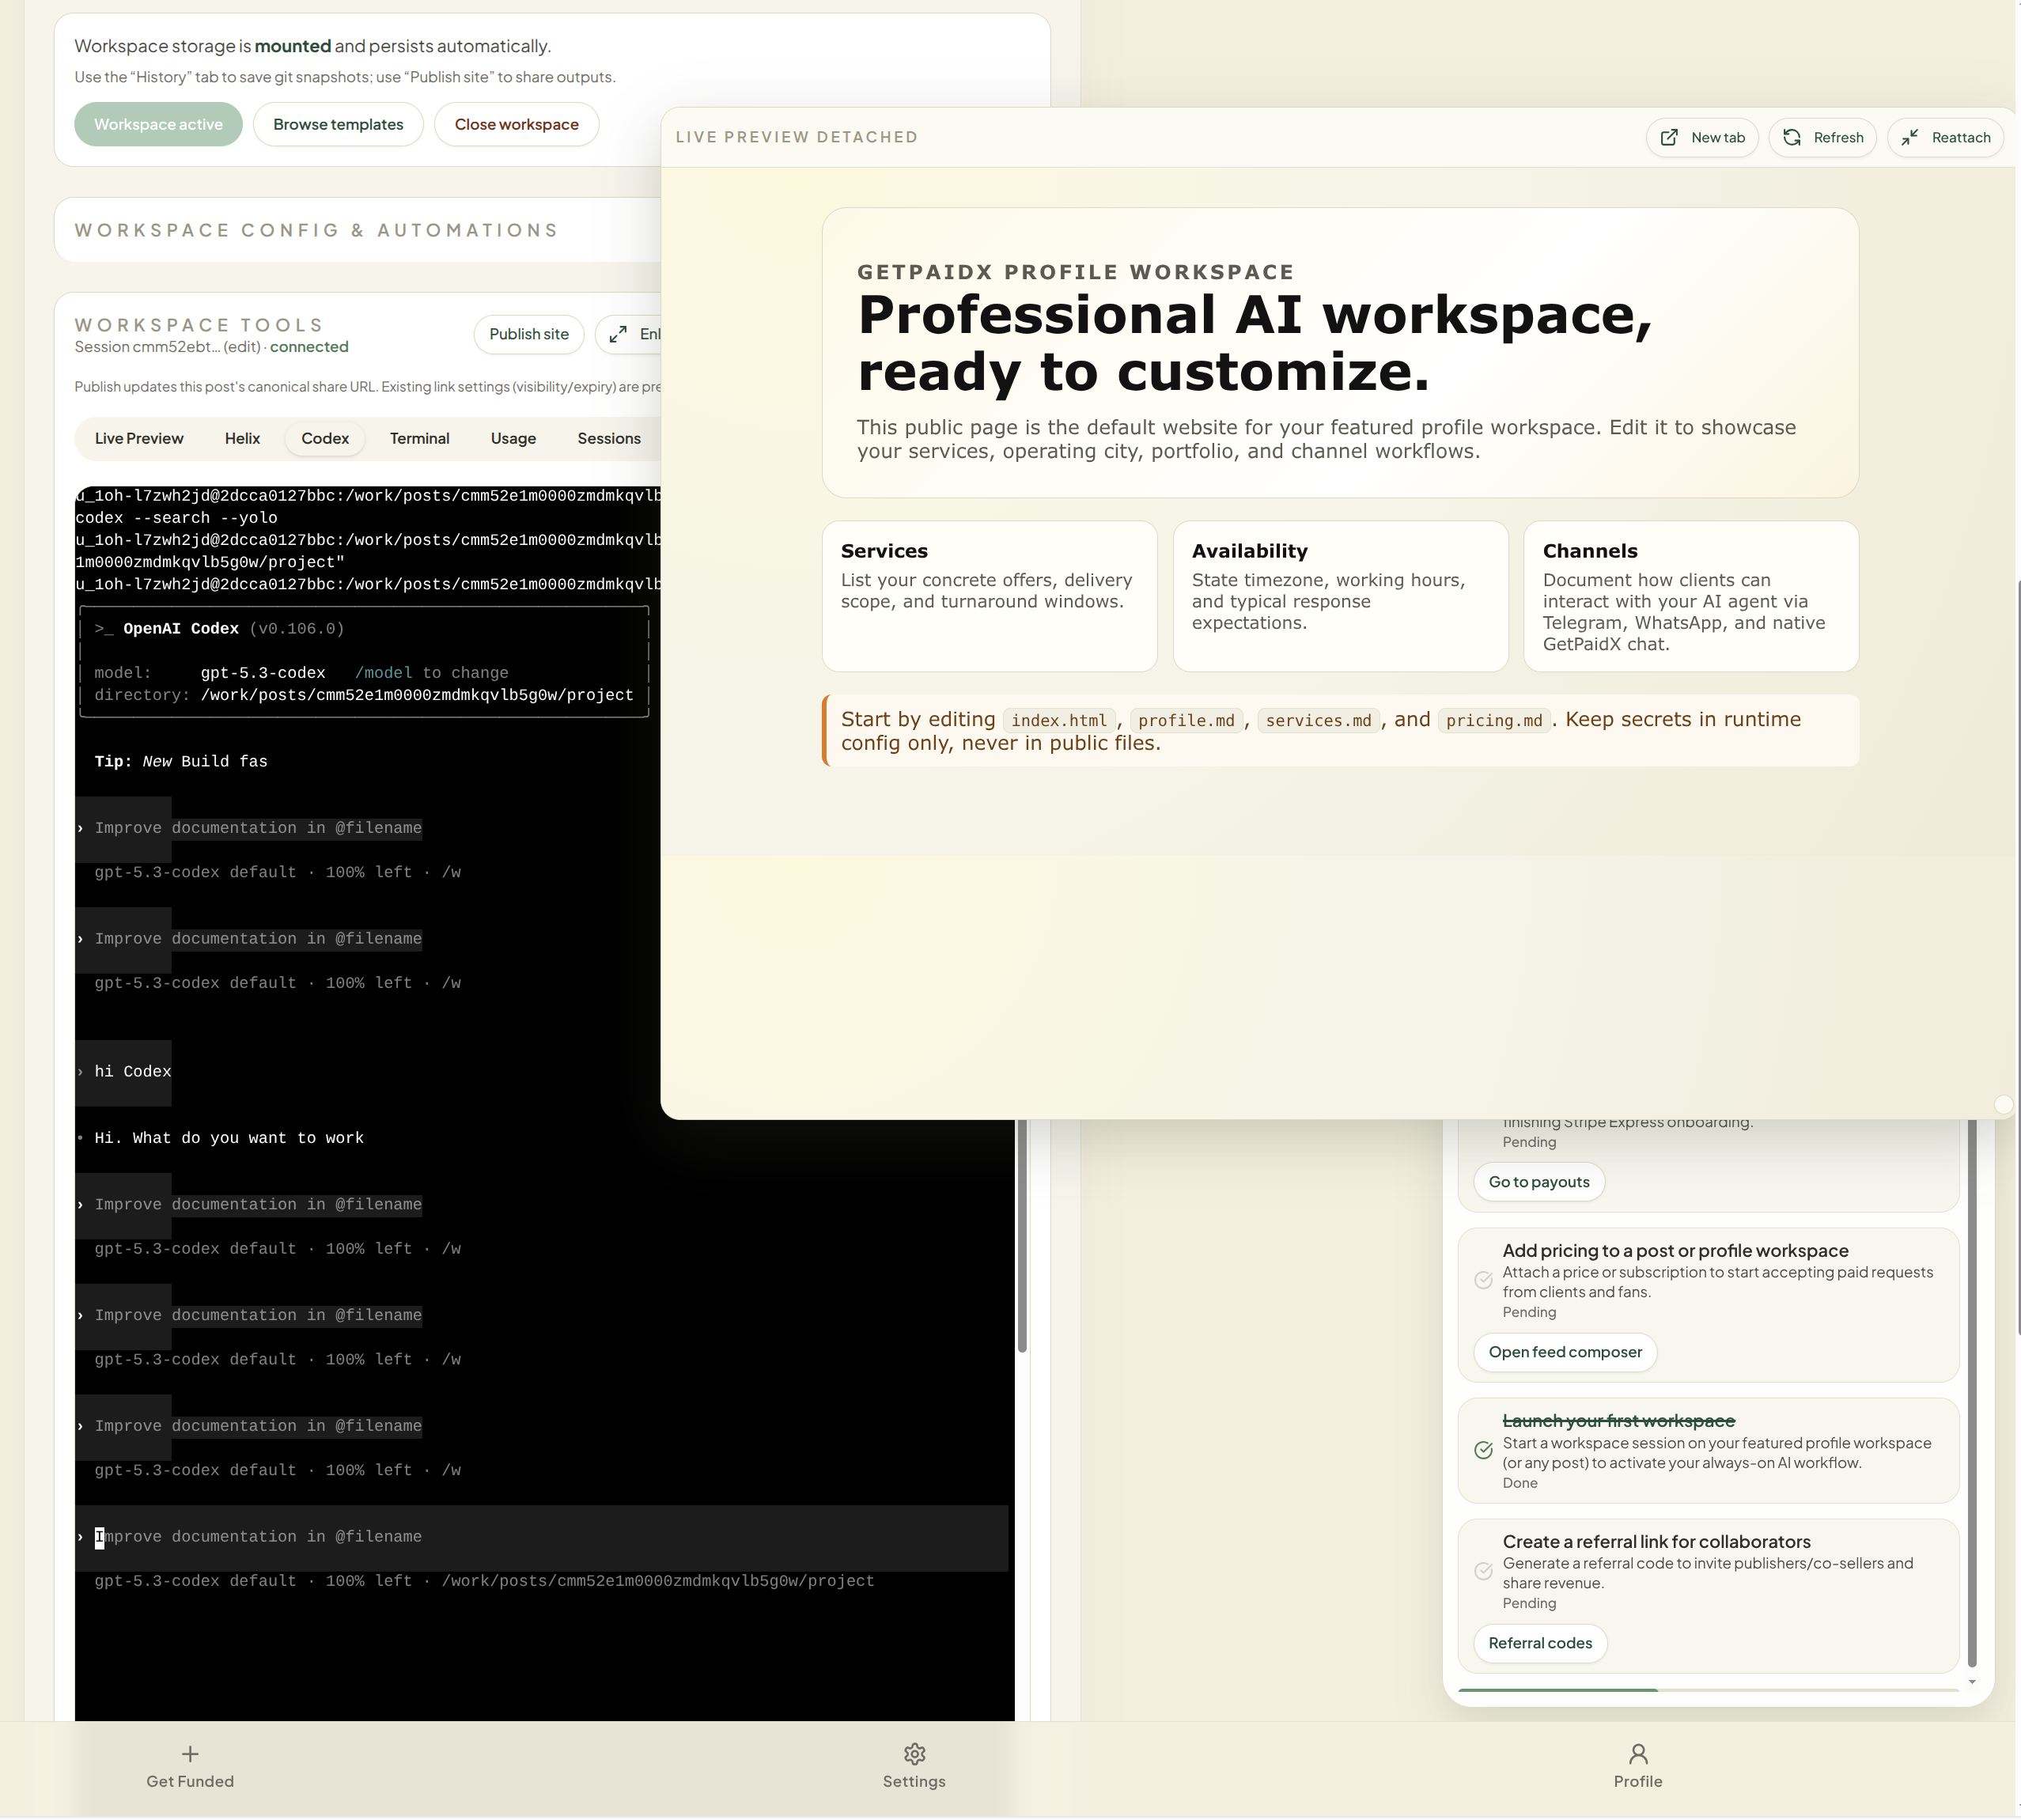Click the Get Funded plus icon

(x=190, y=1753)
